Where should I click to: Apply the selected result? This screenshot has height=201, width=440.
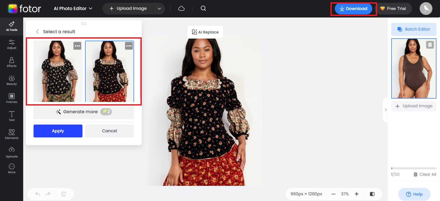(x=58, y=131)
